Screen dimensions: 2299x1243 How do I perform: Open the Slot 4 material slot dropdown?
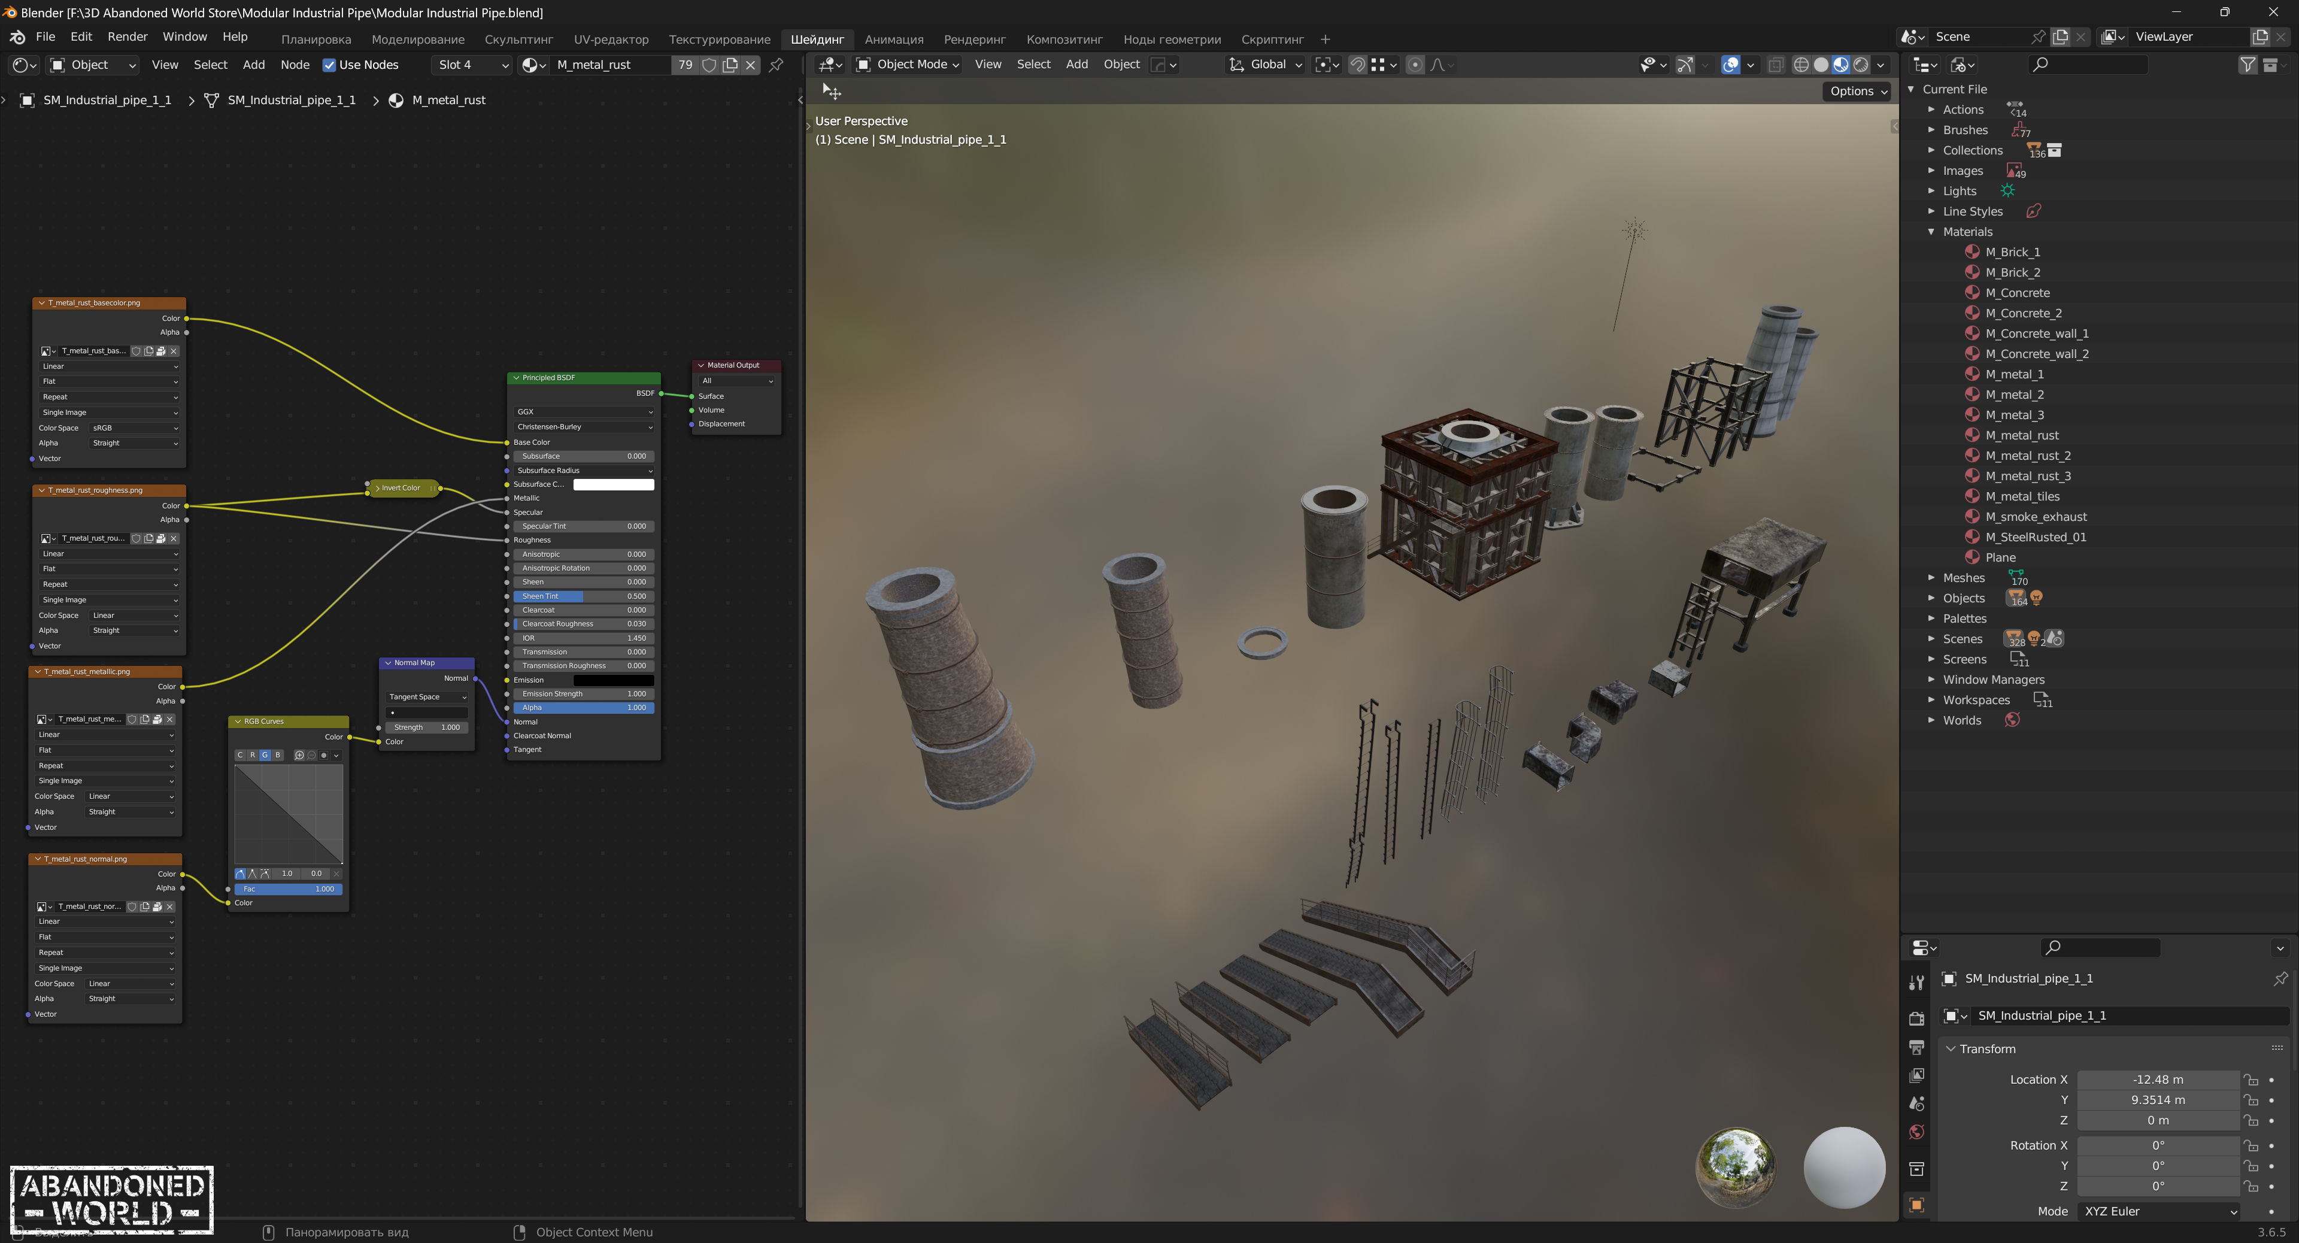tap(471, 65)
